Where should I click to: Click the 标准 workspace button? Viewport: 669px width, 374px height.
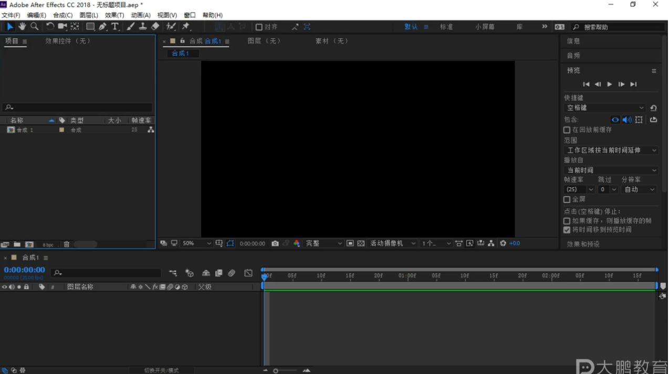[446, 27]
